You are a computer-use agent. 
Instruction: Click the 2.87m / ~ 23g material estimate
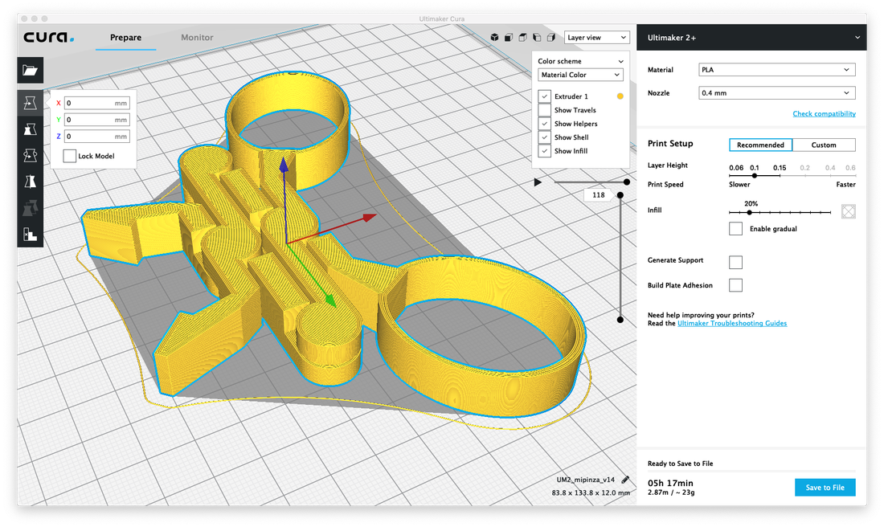(x=671, y=492)
